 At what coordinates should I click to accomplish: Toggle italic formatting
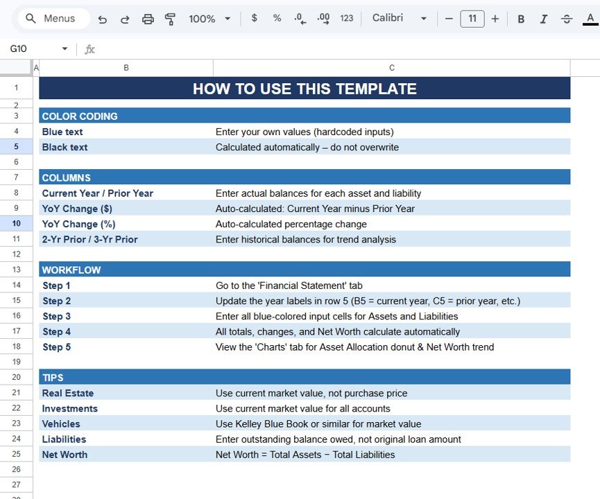[x=544, y=19]
